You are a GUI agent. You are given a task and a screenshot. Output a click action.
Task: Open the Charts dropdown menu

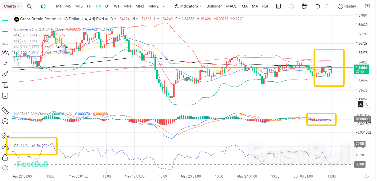point(12,6)
